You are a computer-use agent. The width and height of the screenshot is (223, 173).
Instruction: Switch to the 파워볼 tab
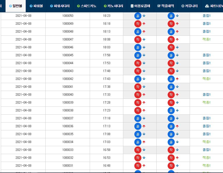[x=36, y=6]
